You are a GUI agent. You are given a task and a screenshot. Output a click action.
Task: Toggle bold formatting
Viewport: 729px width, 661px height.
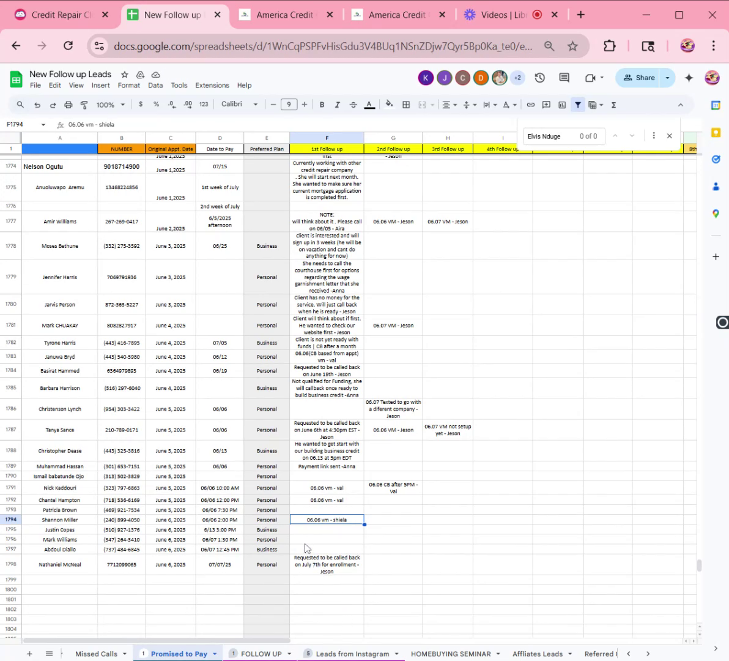coord(322,105)
